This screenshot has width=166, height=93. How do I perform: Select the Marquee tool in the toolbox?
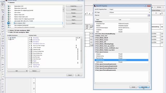pos(3,8)
